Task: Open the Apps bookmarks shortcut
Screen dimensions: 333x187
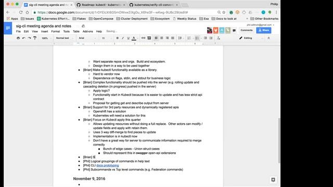Action: point(12,19)
